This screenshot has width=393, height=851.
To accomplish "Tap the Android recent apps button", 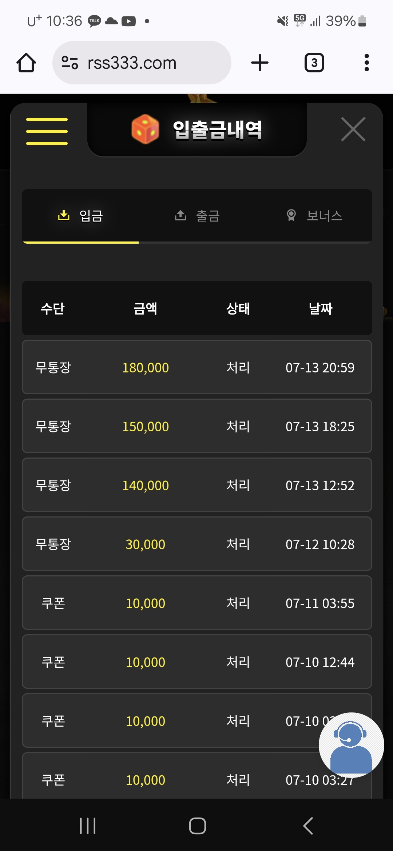I will tap(88, 826).
